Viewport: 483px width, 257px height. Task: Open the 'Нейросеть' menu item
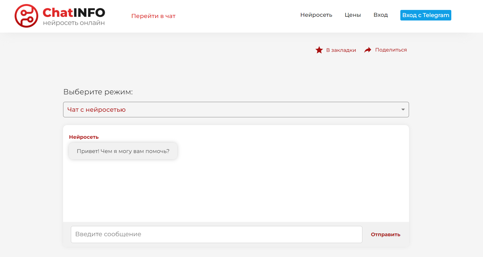tap(316, 15)
